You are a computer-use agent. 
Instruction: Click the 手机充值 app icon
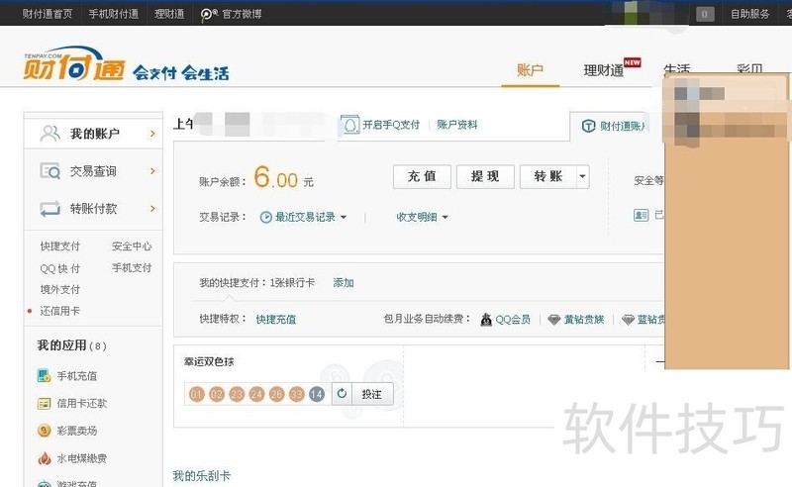(44, 376)
